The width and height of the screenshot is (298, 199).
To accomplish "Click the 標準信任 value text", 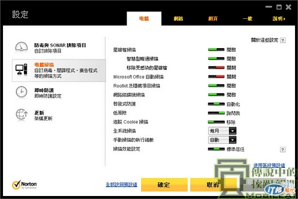I will point(235,149).
